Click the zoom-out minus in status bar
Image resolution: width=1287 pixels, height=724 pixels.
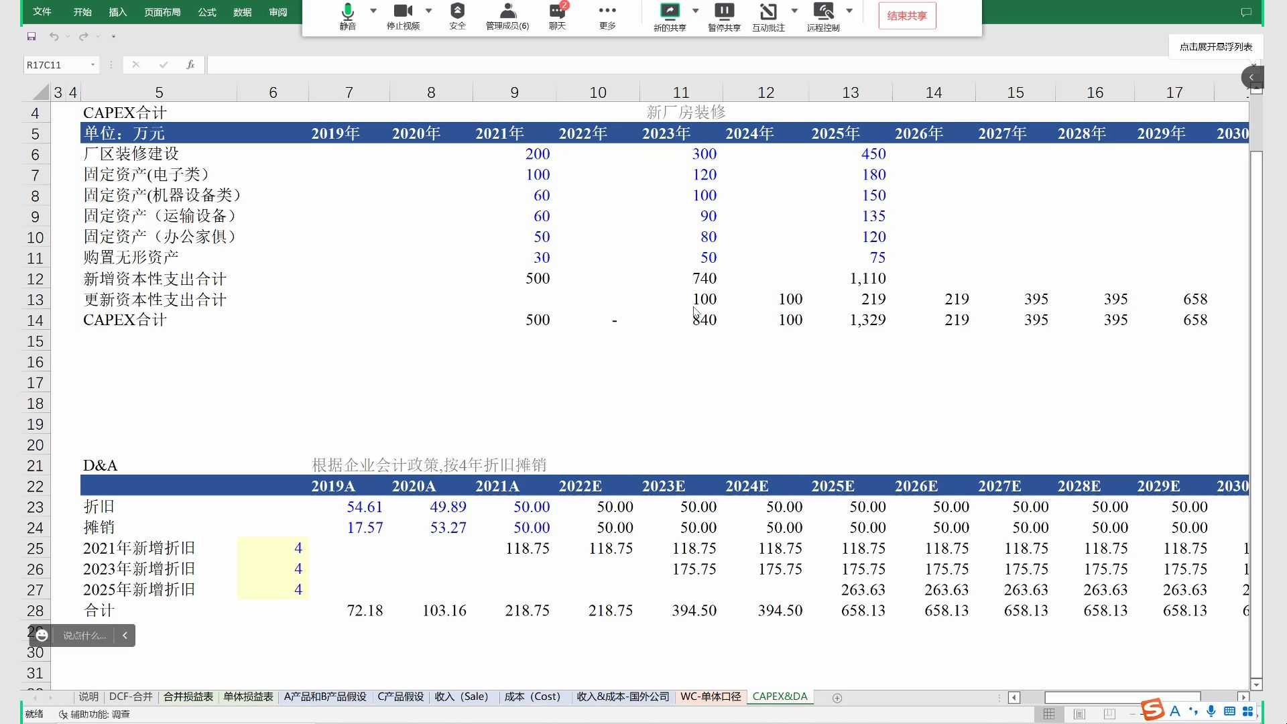coord(1133,714)
